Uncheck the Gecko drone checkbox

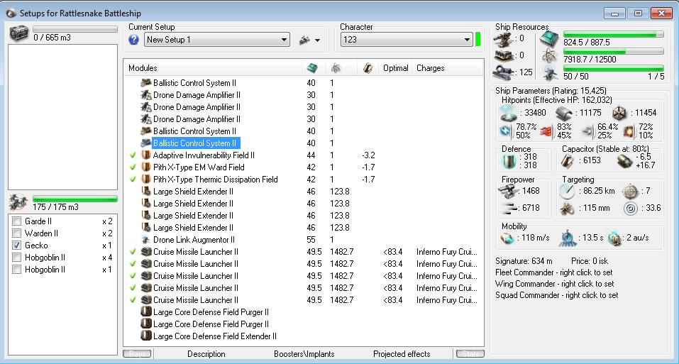17,246
